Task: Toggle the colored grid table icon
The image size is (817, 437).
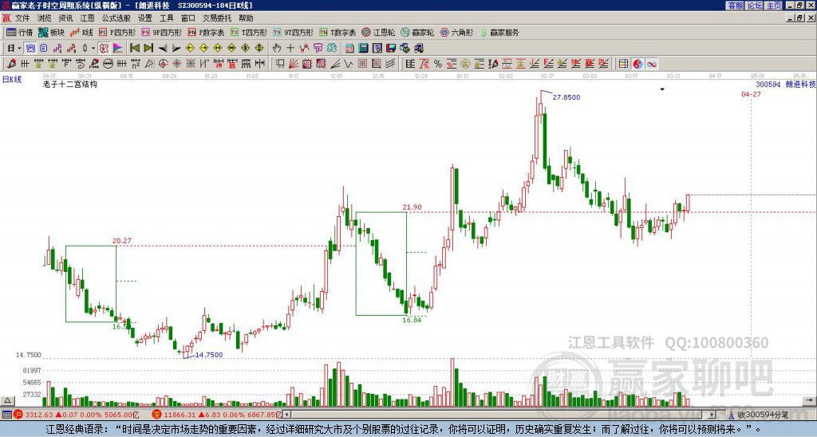Action: (x=623, y=64)
